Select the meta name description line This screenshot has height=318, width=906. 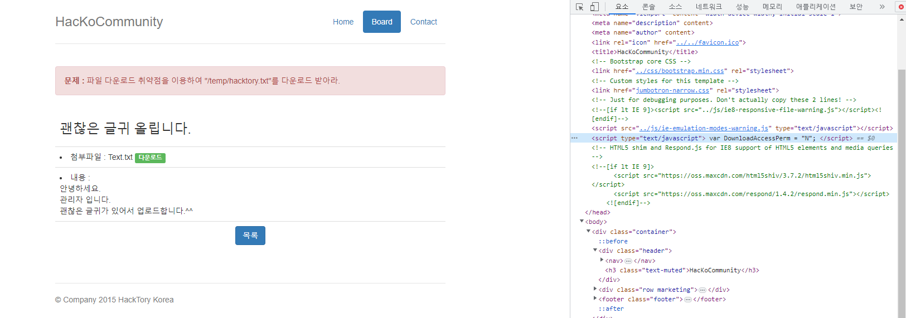pyautogui.click(x=652, y=23)
